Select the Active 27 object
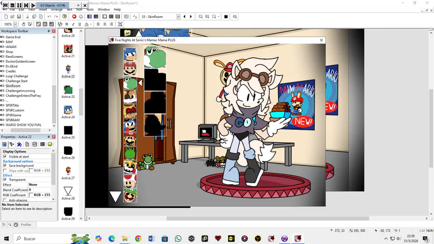Screen dimensions: 434x244 68,173
